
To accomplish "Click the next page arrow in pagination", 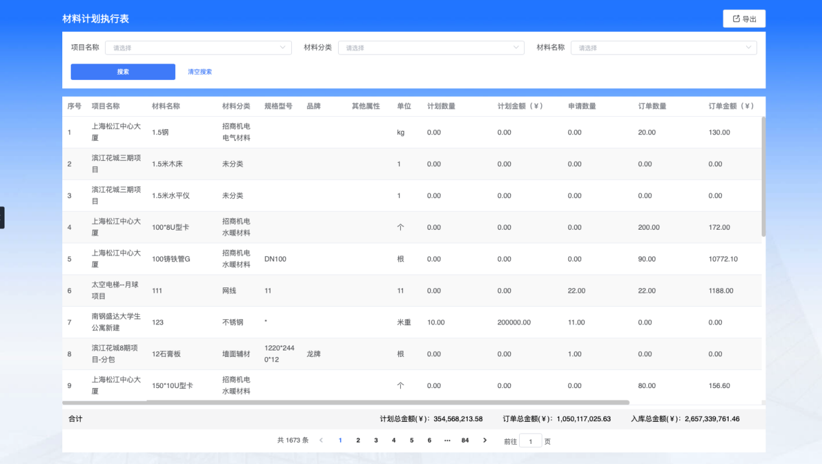I will (485, 440).
